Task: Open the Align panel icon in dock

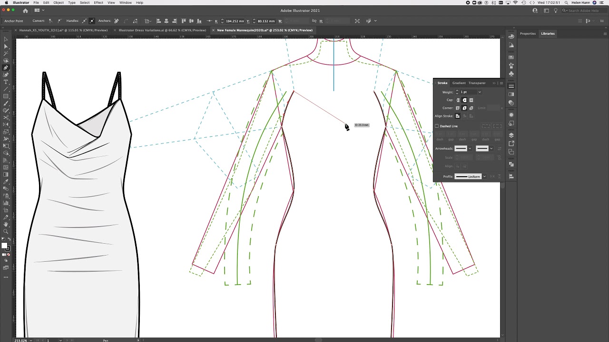Action: (511, 176)
